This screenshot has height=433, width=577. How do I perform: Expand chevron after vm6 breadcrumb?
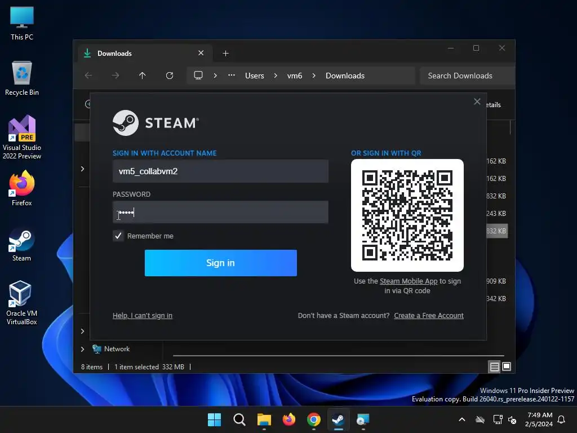[314, 76]
